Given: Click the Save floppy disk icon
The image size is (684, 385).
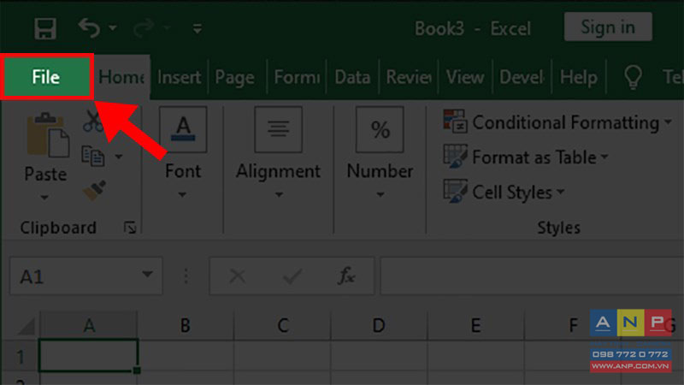Looking at the screenshot, I should (45, 28).
